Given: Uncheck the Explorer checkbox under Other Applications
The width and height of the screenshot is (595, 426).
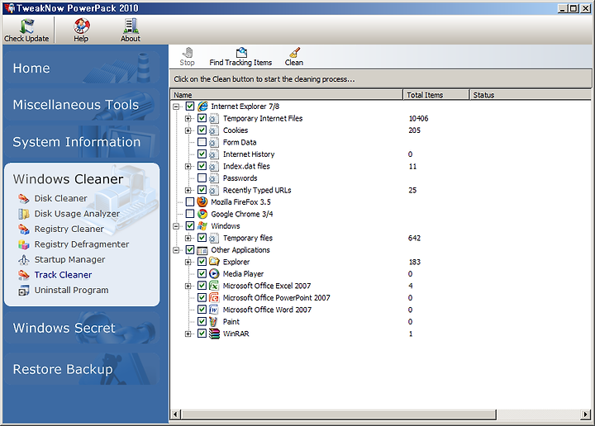Looking at the screenshot, I should point(202,262).
